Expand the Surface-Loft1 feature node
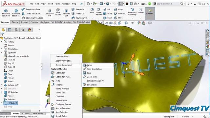 point(1,85)
